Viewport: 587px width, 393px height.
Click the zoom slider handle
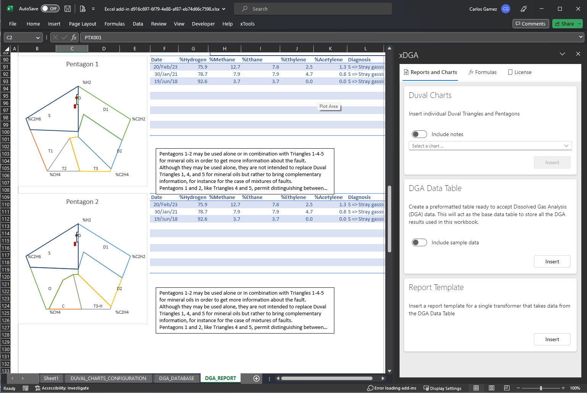(x=541, y=388)
